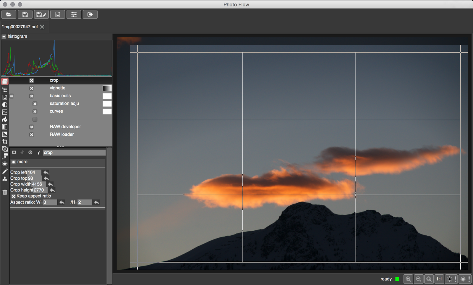473x285 pixels.
Task: Select the layers stack sidebar icon
Action: pos(5,82)
